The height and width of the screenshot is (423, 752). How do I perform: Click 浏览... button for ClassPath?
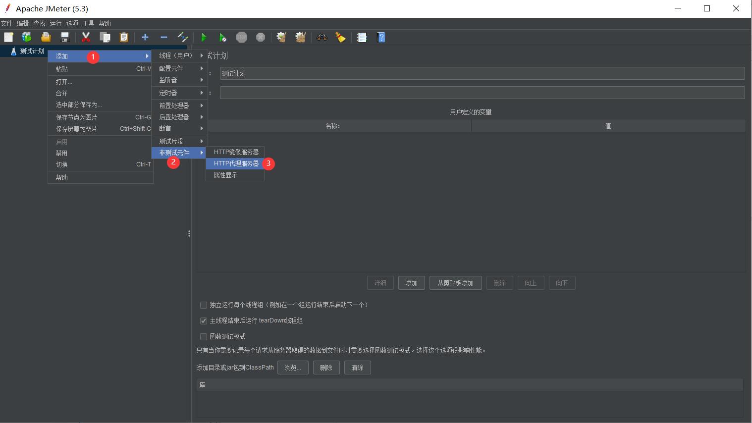[x=293, y=368]
